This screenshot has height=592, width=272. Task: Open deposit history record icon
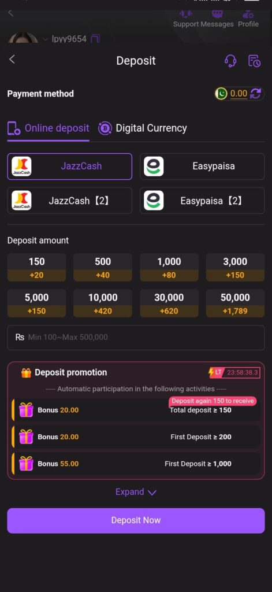point(254,61)
